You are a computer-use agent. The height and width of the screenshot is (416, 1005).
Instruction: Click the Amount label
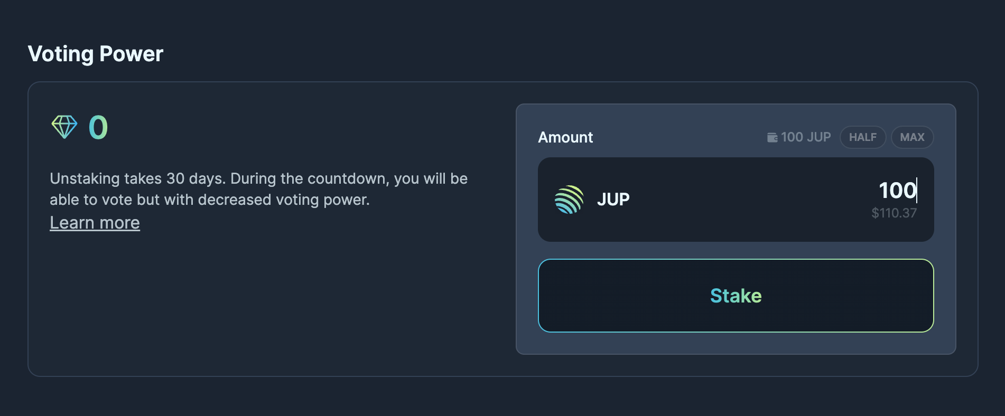[x=565, y=137]
